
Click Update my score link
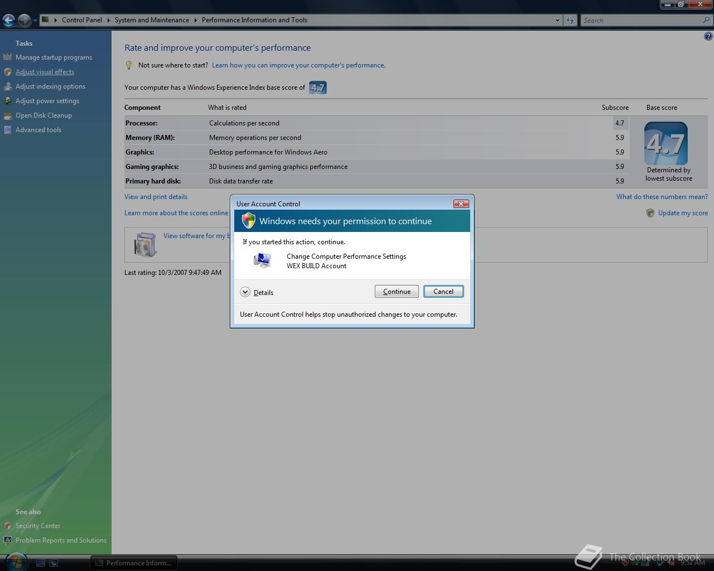point(683,213)
